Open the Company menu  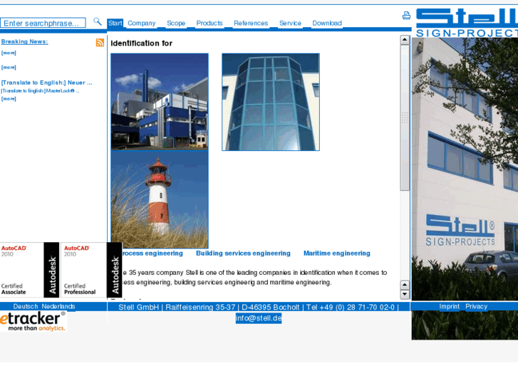pyautogui.click(x=142, y=23)
